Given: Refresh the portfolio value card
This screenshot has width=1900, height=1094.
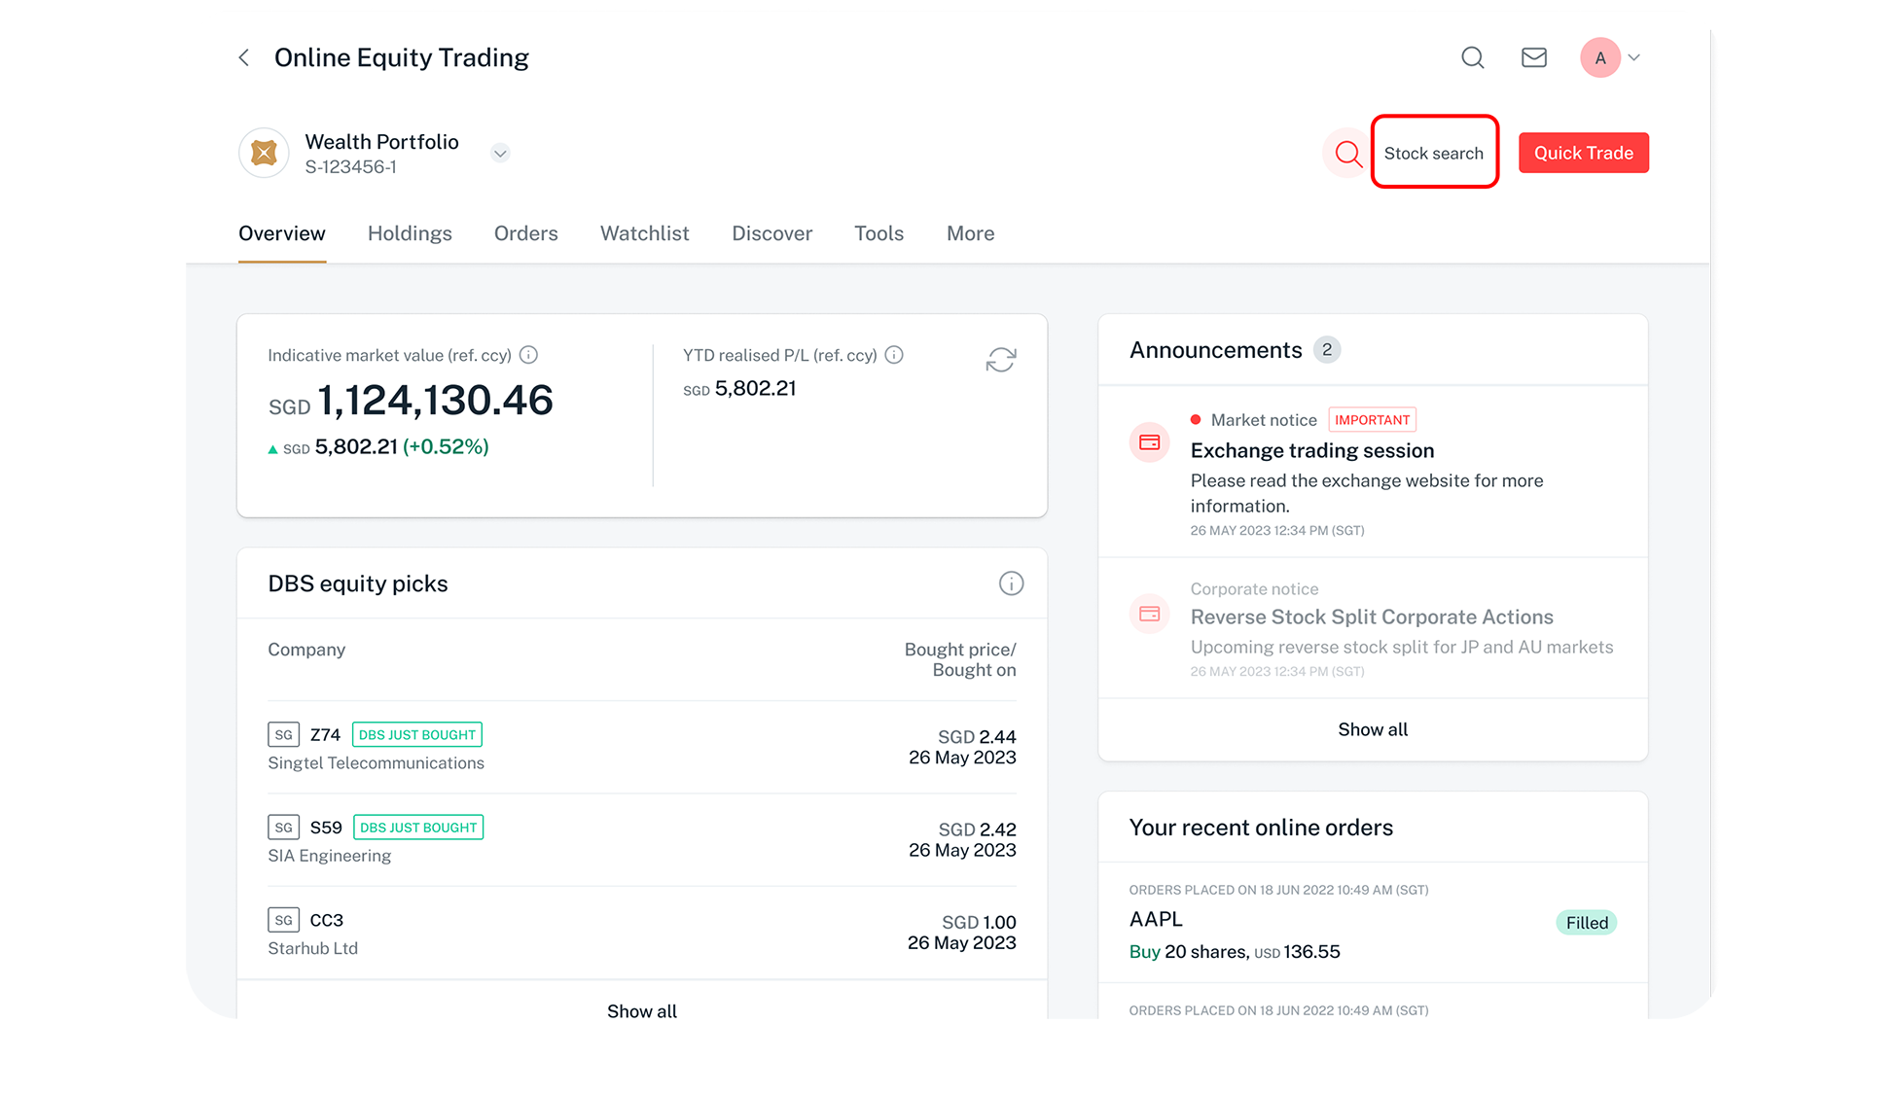Looking at the screenshot, I should tap(1001, 360).
